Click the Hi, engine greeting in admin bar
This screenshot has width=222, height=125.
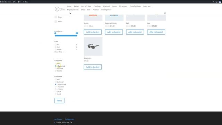point(215,2)
